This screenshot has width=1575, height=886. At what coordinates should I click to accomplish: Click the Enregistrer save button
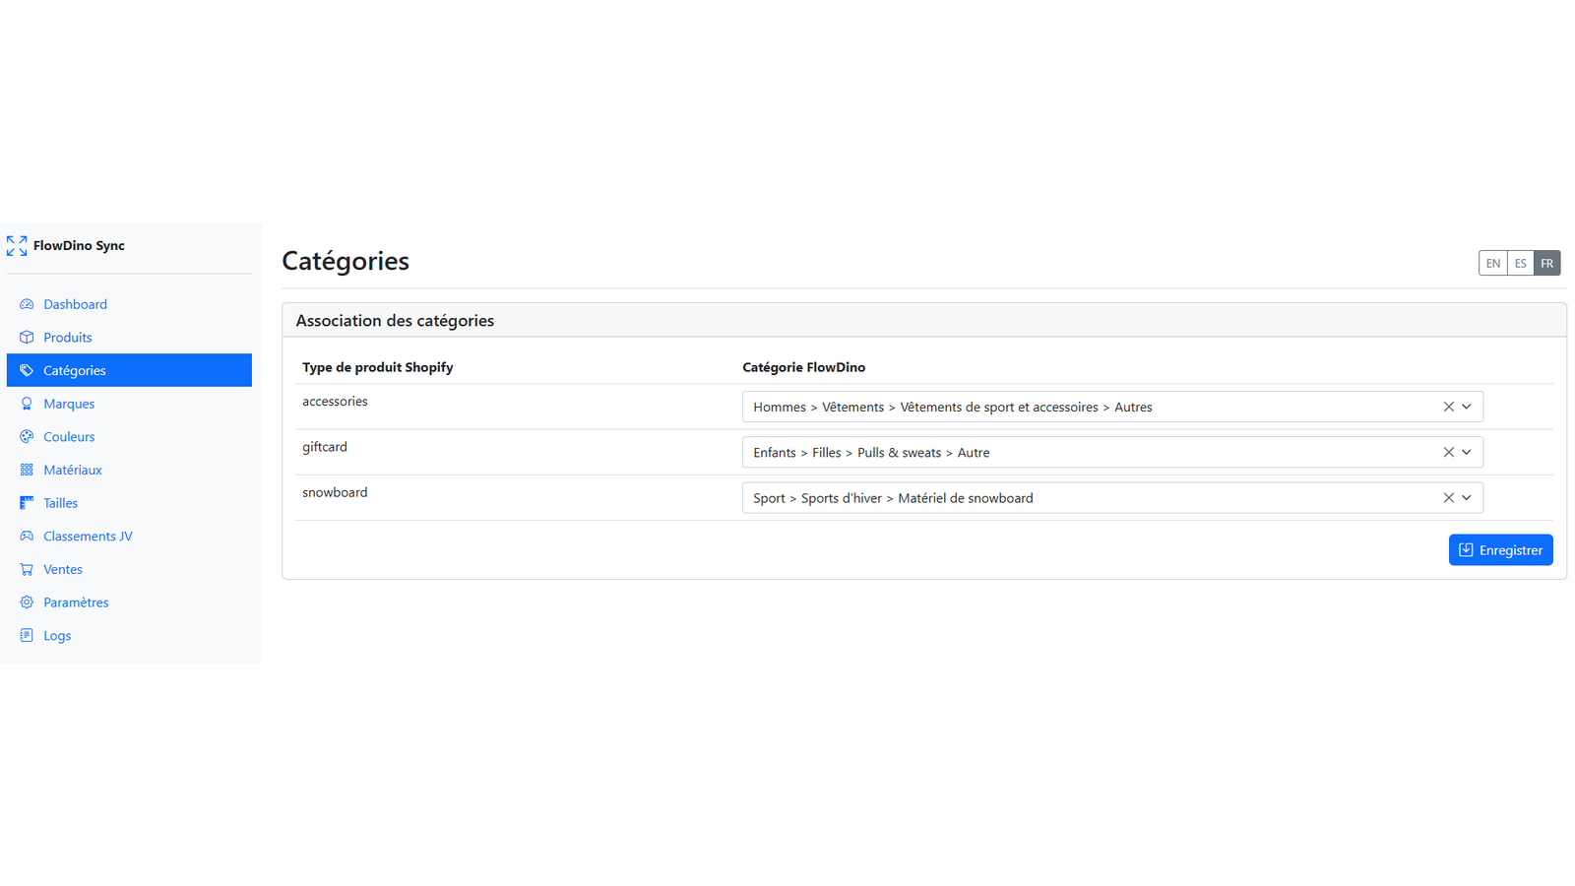click(x=1500, y=550)
